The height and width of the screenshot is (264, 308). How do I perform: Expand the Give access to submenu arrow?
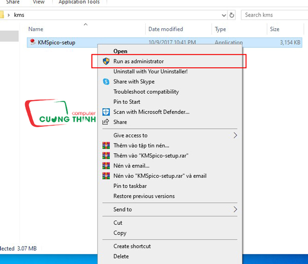[x=235, y=135]
